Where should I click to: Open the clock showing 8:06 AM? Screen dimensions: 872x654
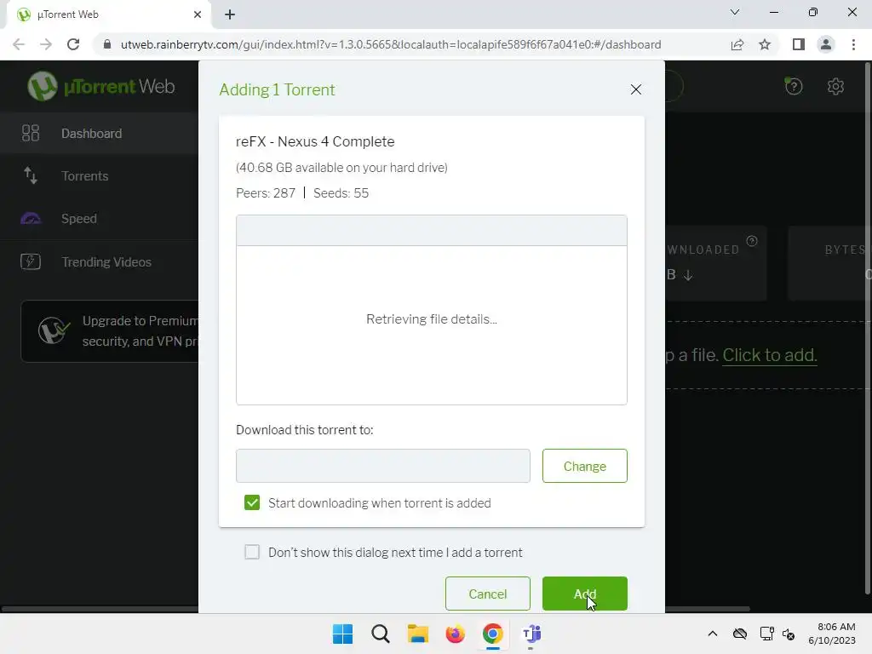click(x=832, y=634)
